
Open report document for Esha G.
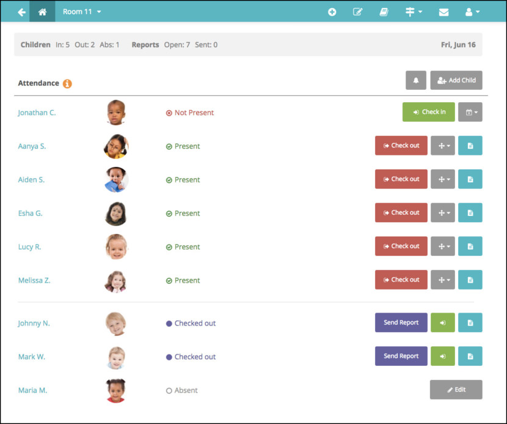(x=470, y=212)
